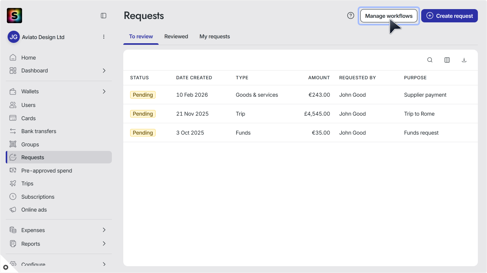Click the search icon above the table
This screenshot has width=487, height=273.
point(430,60)
